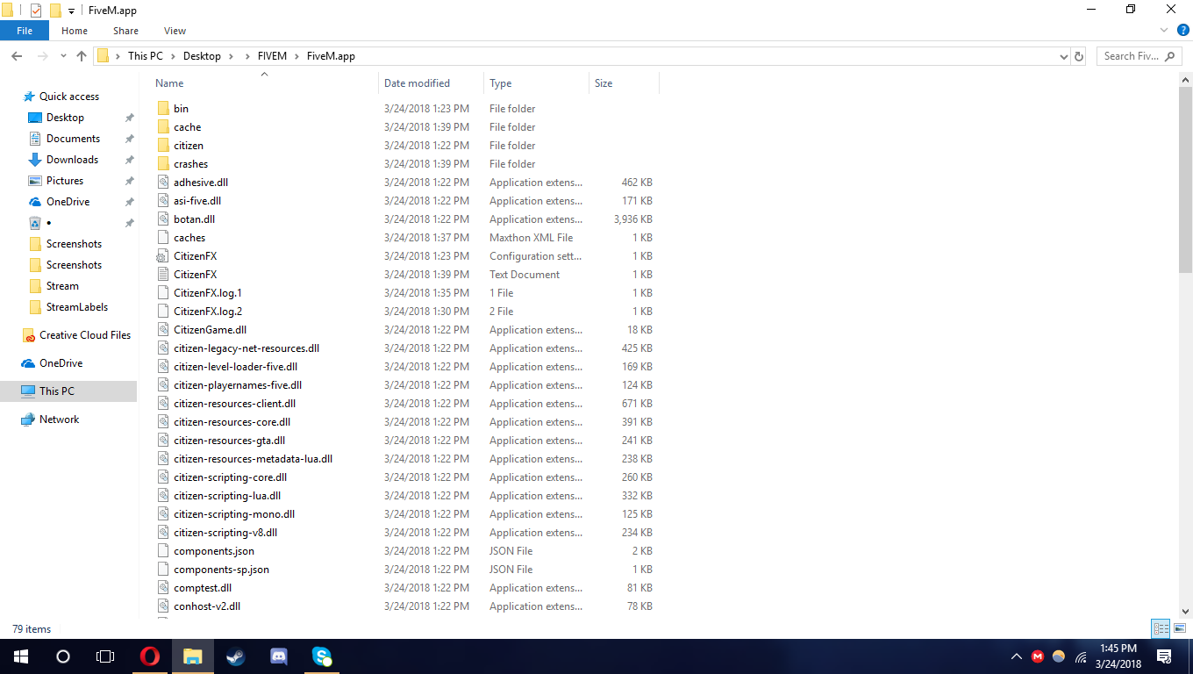
Task: Open Discord from the taskbar
Action: 279,656
